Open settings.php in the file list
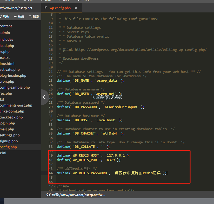Screen dimensions: 214x204 10,135
